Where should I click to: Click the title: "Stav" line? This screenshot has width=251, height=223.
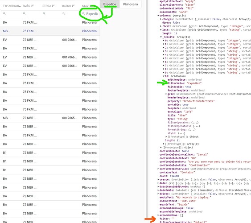pos(177,116)
